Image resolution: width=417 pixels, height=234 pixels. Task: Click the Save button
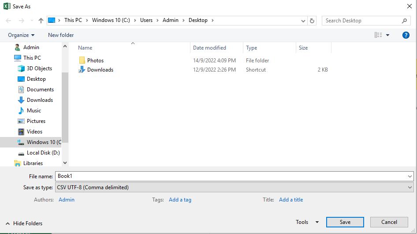(345, 222)
